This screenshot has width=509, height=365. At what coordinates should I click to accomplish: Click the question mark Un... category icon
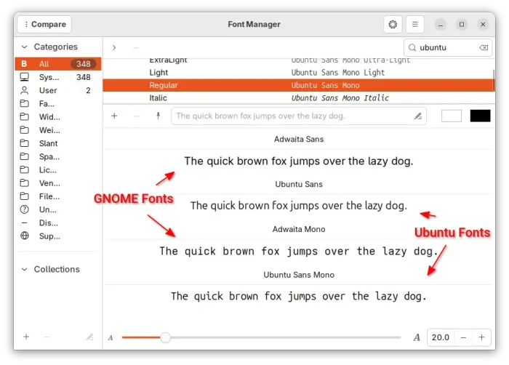(x=24, y=209)
